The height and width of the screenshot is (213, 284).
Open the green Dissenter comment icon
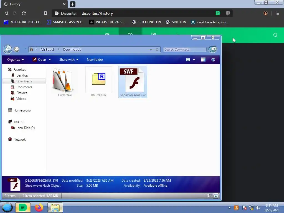point(218,13)
